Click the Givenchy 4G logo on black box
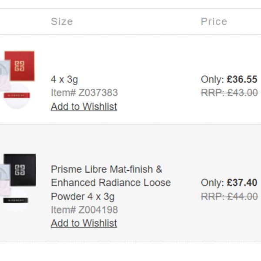Image resolution: width=261 pixels, height=261 pixels. pos(20,169)
